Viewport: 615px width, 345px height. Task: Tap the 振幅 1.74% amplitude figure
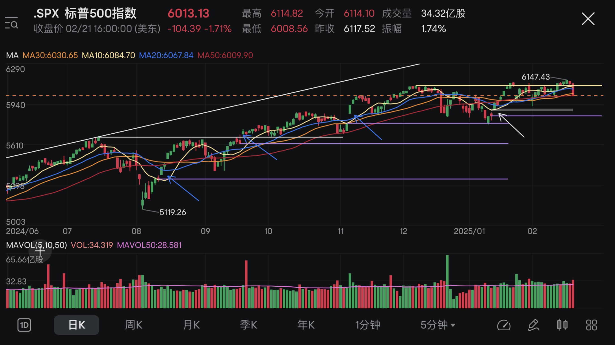click(414, 28)
